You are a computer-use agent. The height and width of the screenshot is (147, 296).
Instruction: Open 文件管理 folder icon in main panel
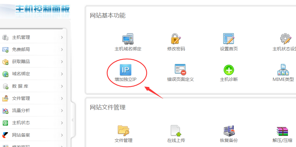coord(123,131)
